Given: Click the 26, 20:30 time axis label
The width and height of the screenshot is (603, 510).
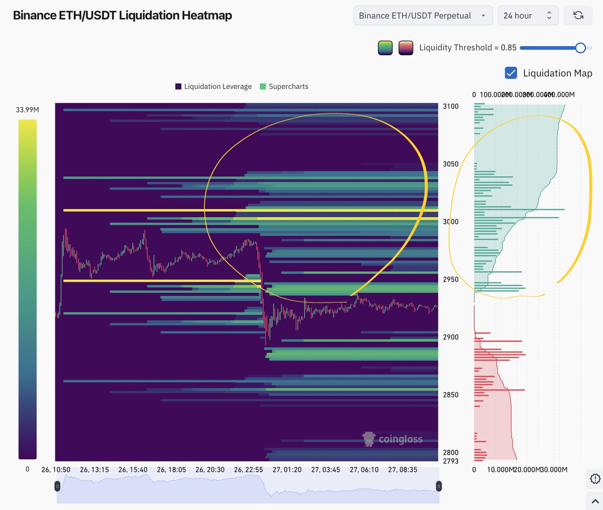Looking at the screenshot, I should (210, 470).
